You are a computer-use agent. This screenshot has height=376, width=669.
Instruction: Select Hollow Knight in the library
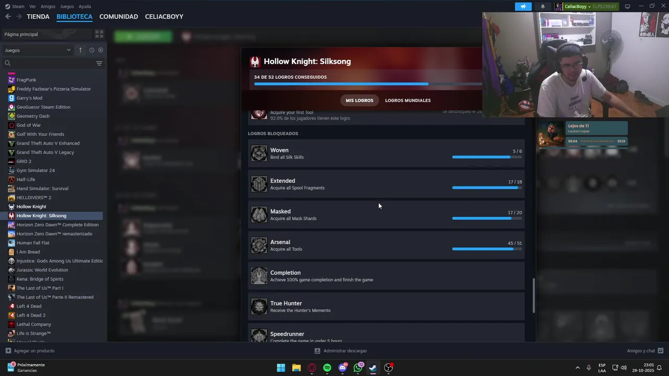click(31, 206)
